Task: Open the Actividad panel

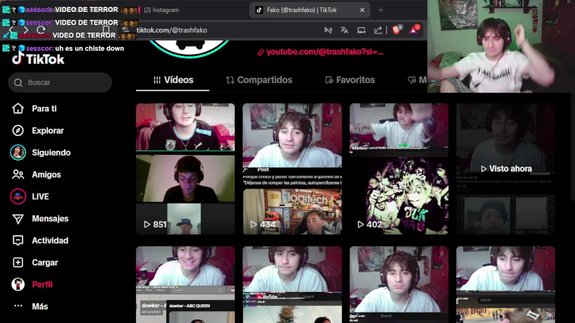Action: [x=50, y=240]
